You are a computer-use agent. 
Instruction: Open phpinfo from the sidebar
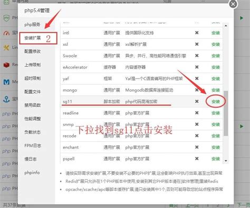32,173
